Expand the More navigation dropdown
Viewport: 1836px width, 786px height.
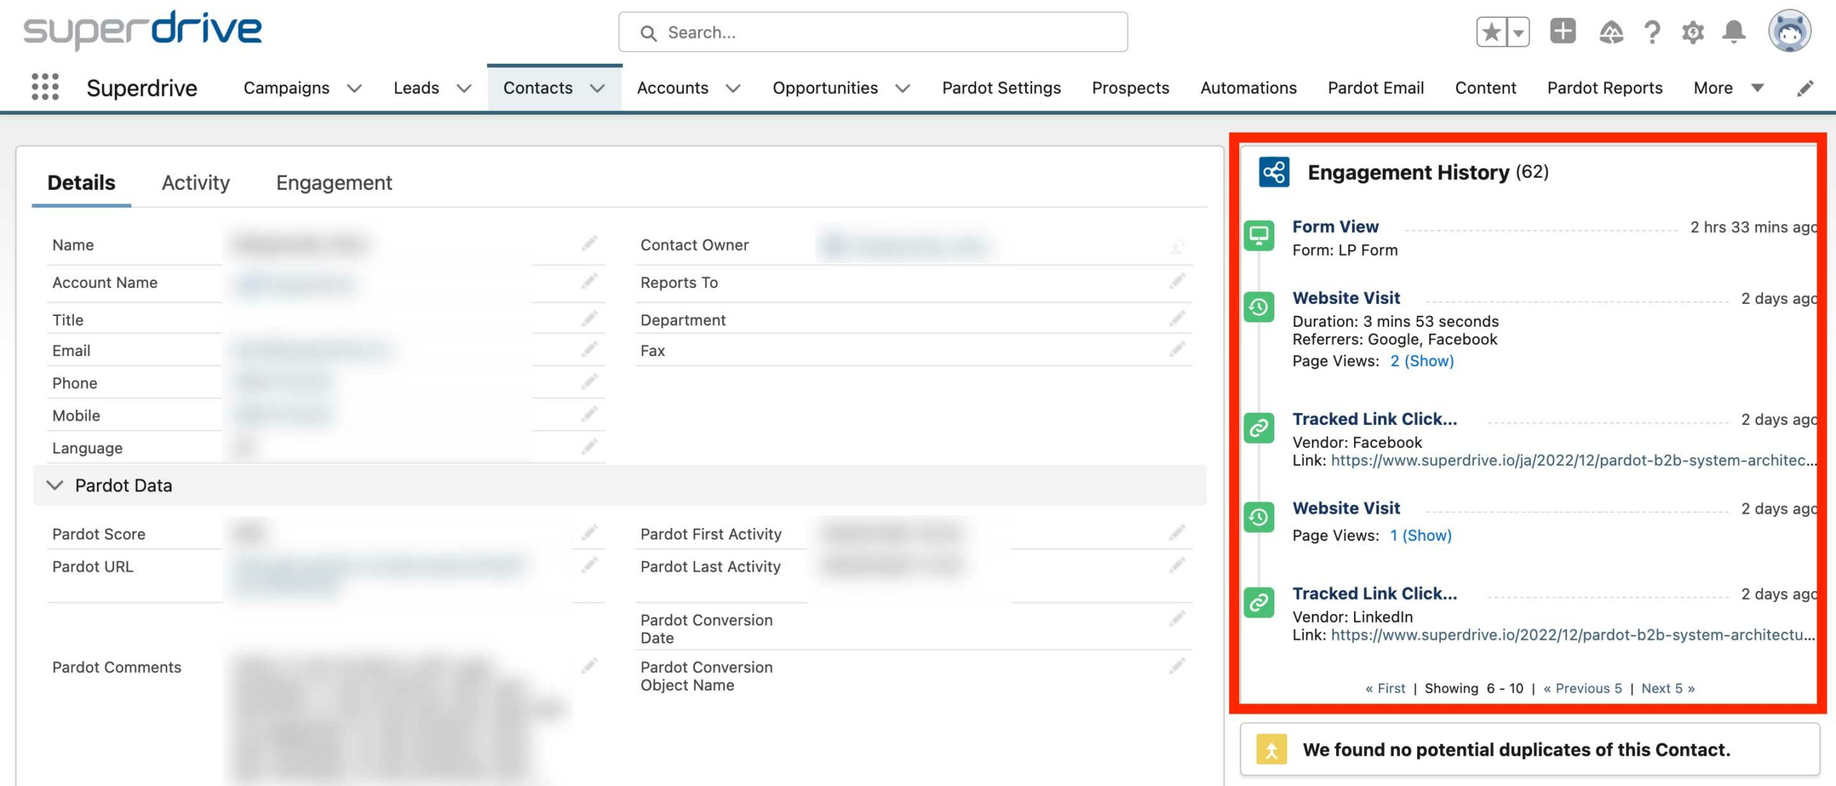click(x=1728, y=88)
